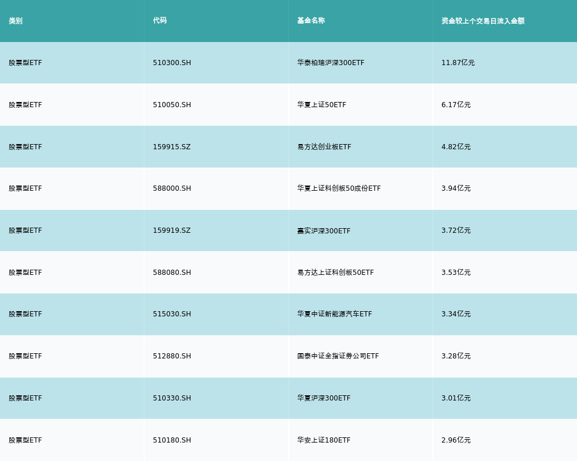The image size is (577, 461).
Task: Select code 510330.SH
Action: coord(172,398)
